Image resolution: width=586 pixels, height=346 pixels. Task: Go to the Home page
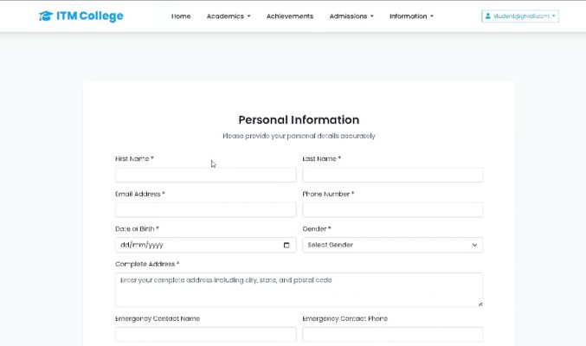click(x=181, y=16)
